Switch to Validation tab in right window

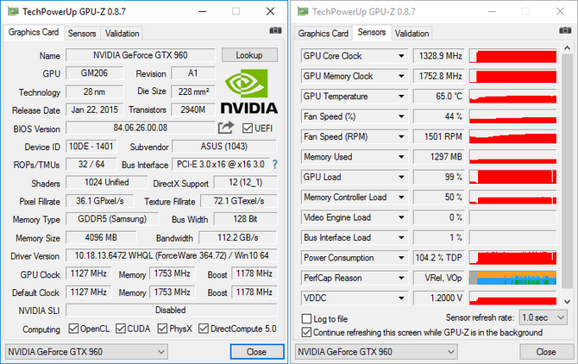412,34
